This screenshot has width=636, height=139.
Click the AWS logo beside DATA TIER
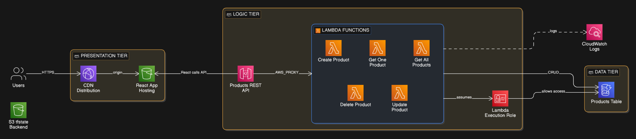[x=591, y=72]
